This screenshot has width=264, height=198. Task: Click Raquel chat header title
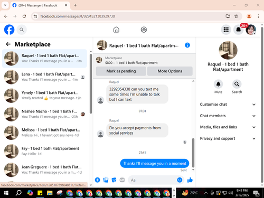tap(144, 45)
